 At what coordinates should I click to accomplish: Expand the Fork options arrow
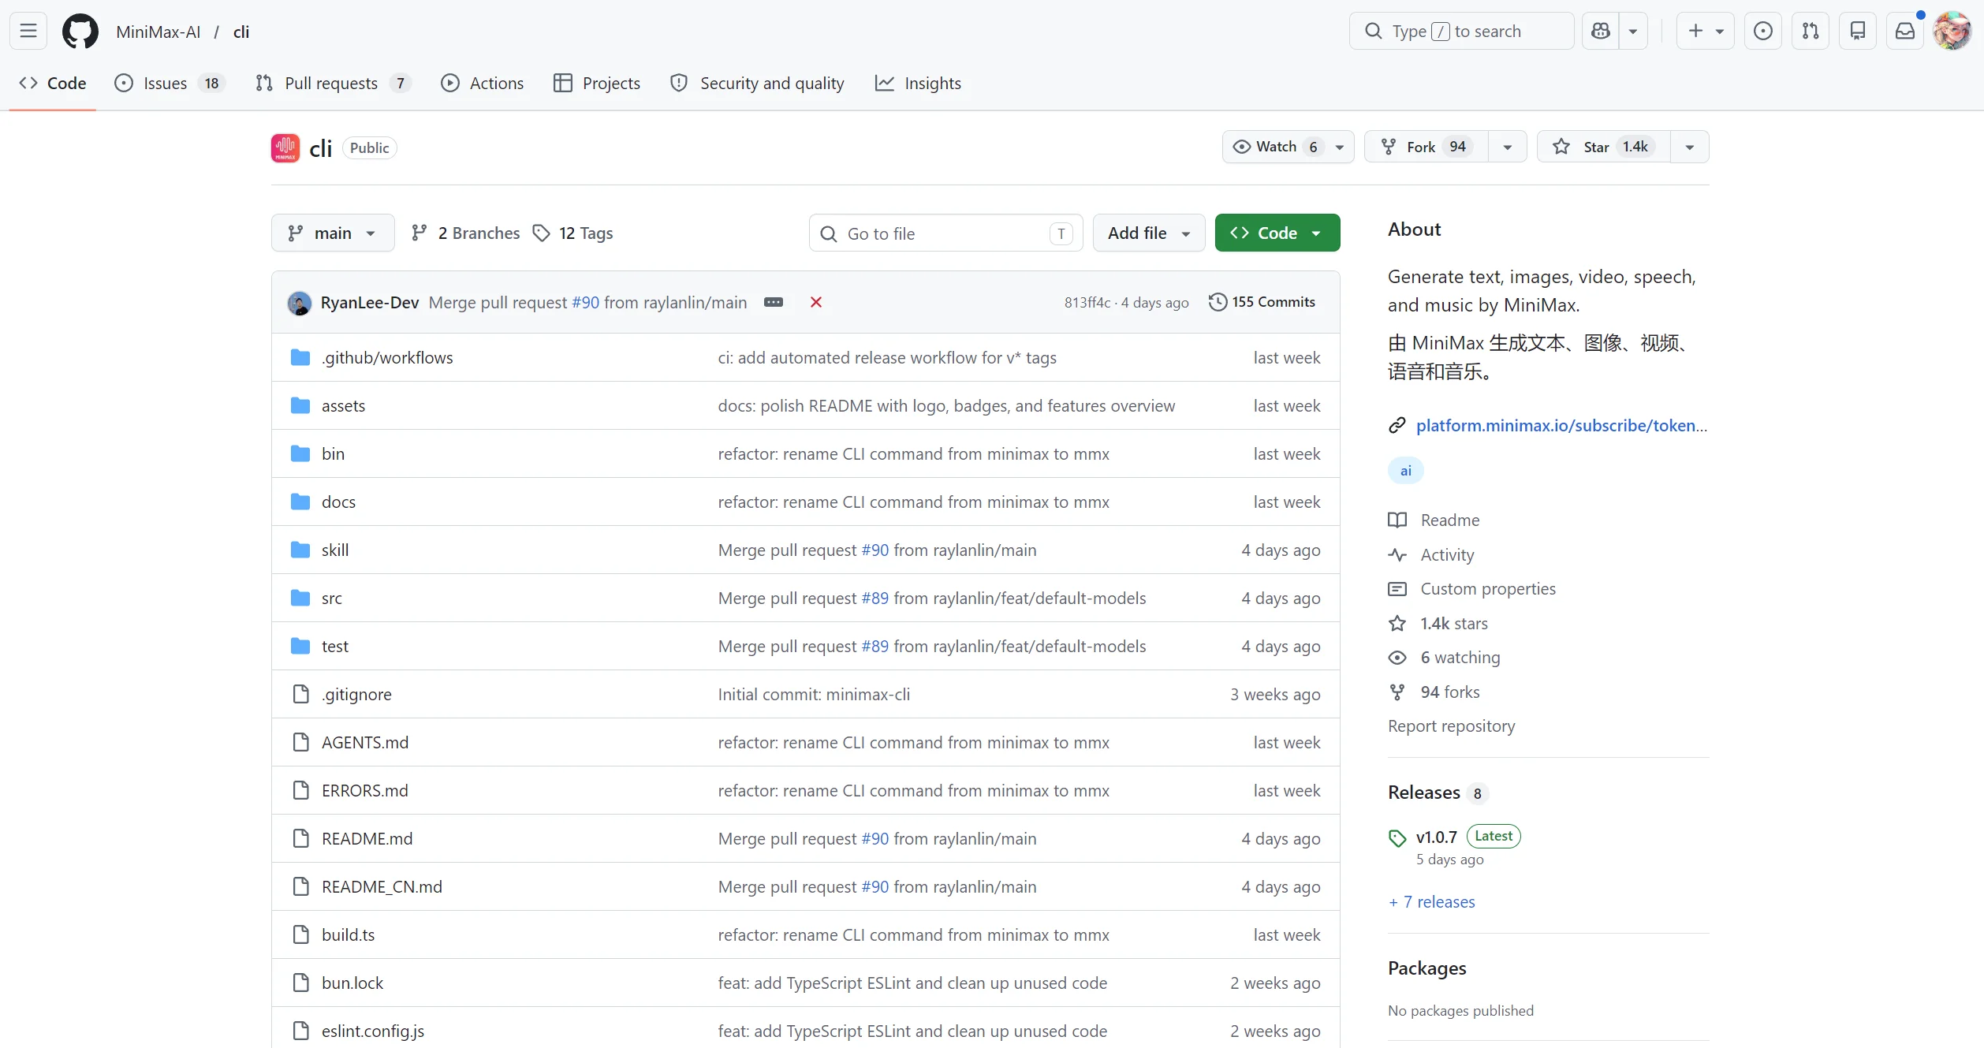[x=1508, y=147]
